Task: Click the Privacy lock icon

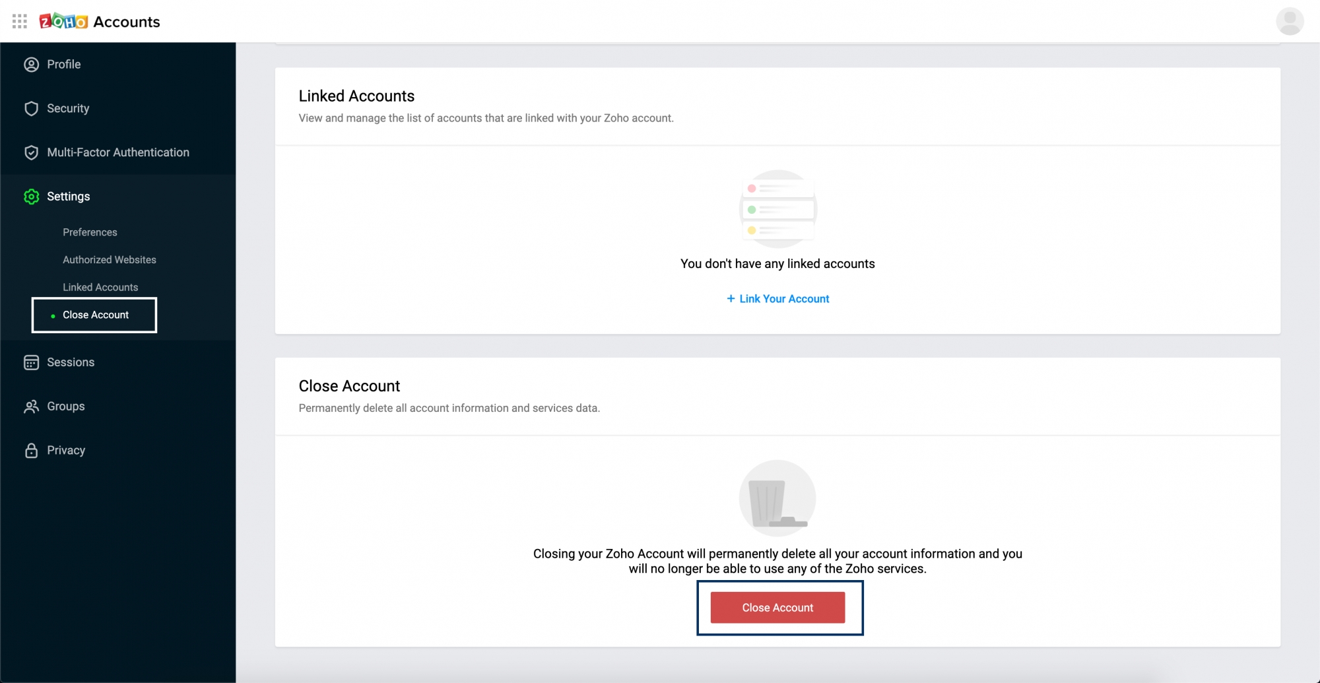Action: pyautogui.click(x=31, y=451)
